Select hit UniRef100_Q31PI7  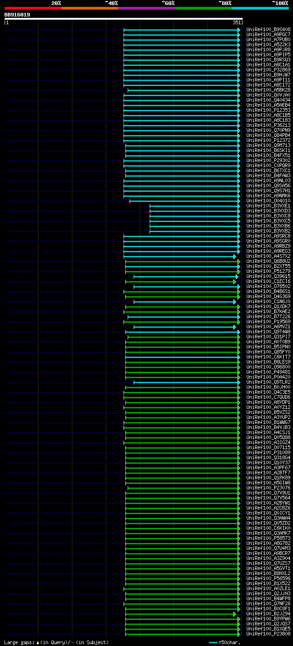pyautogui.click(x=268, y=337)
